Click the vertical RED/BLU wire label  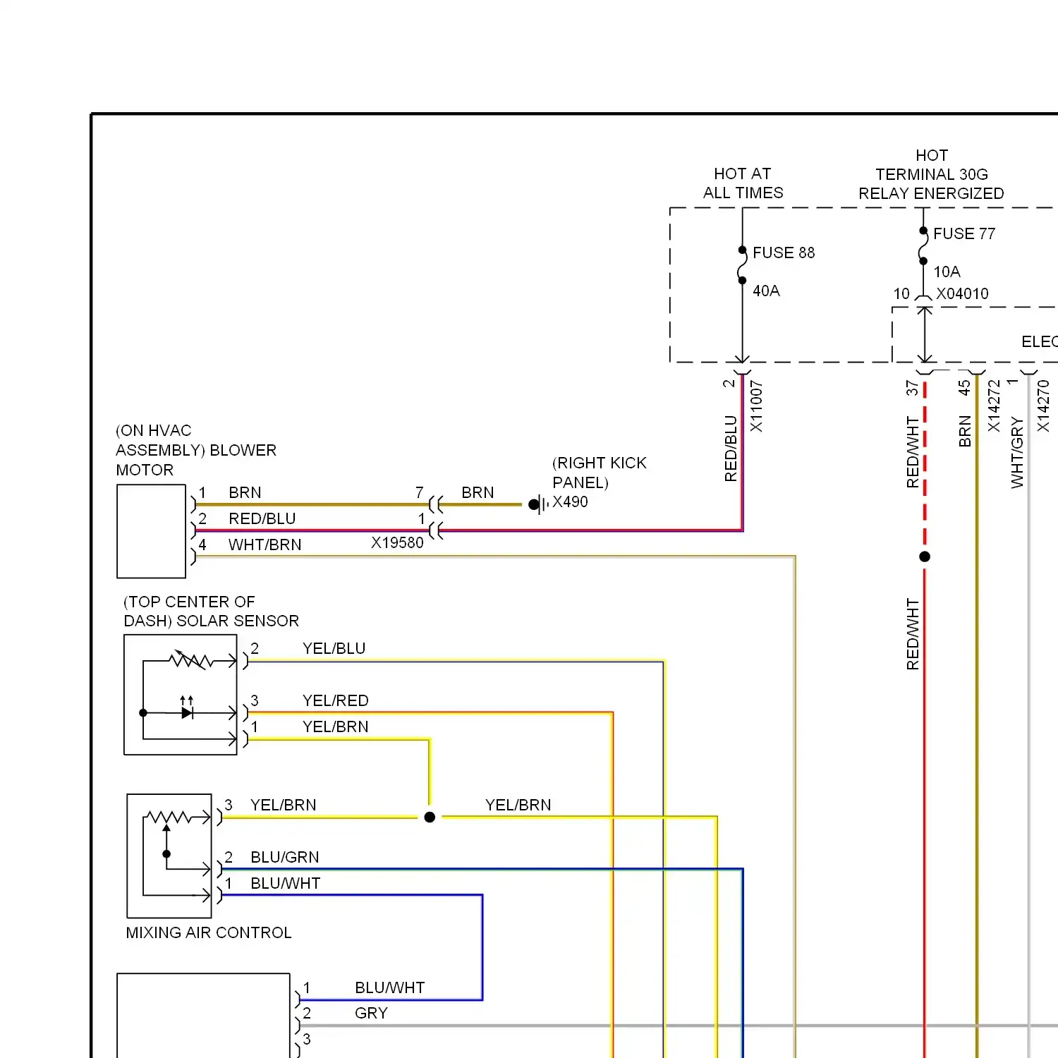[731, 449]
